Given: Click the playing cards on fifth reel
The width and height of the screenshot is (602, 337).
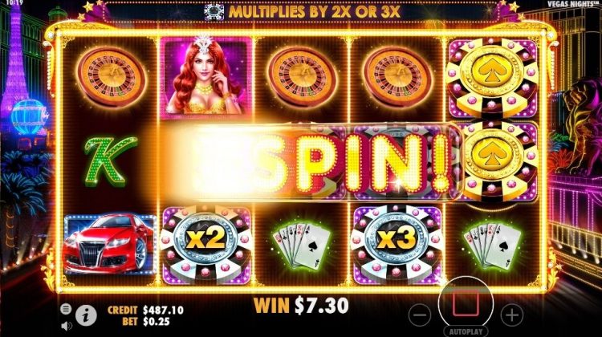Looking at the screenshot, I should click(493, 245).
